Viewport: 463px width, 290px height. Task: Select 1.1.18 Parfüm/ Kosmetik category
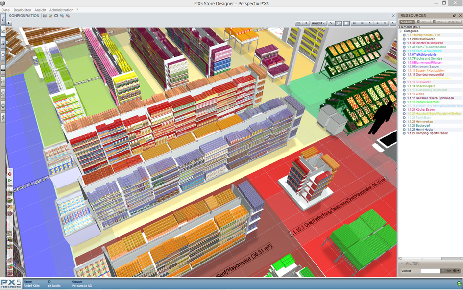tap(423, 102)
